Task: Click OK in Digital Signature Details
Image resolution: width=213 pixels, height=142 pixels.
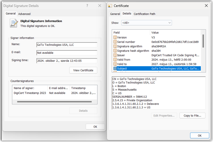Action: 95,127
